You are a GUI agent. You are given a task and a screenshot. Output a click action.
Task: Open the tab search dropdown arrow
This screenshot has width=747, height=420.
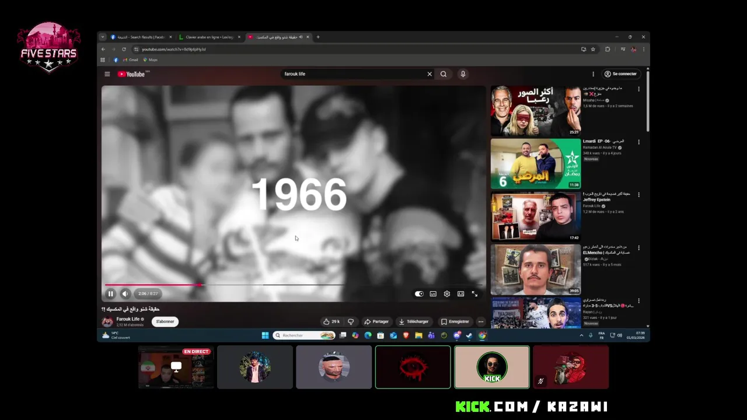click(x=103, y=37)
